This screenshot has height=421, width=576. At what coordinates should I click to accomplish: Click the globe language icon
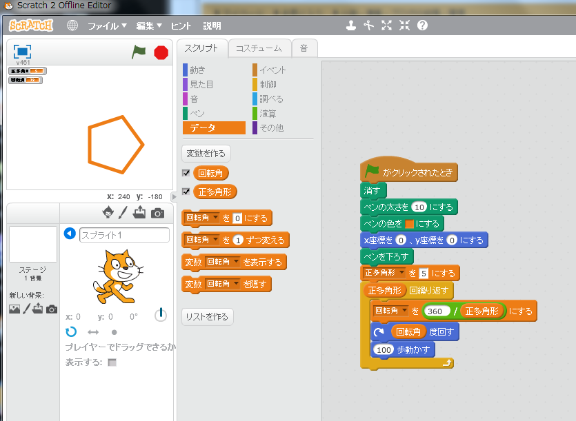(x=72, y=25)
